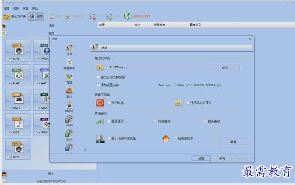The height and width of the screenshot is (185, 295).
Task: Open the 任务 menu
Action: (6, 9)
